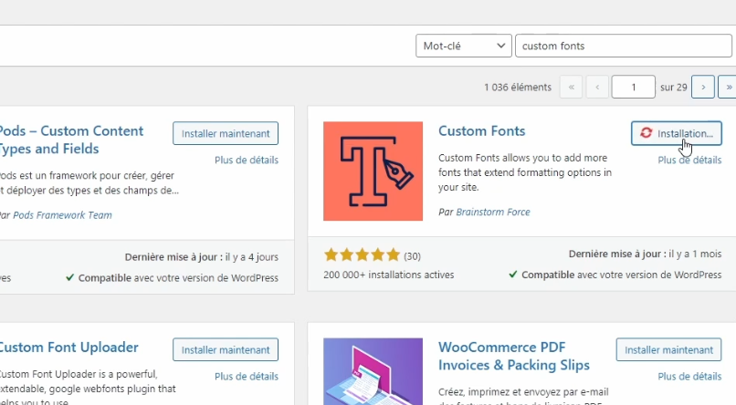Click the Installation... button for Custom Fonts
The image size is (736, 405).
(x=677, y=133)
